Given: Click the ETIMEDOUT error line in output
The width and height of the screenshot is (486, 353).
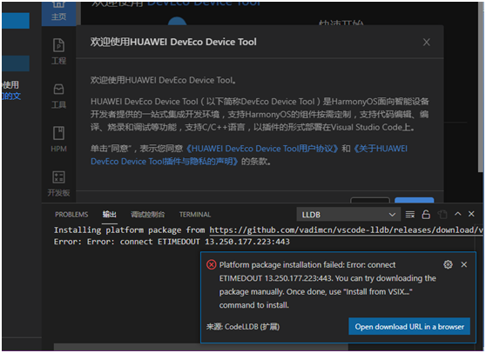Looking at the screenshot, I should [172, 242].
